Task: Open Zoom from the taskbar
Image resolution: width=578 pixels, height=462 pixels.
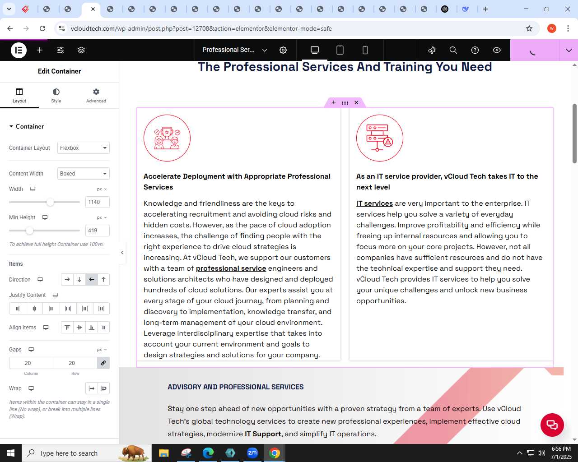Action: click(252, 453)
